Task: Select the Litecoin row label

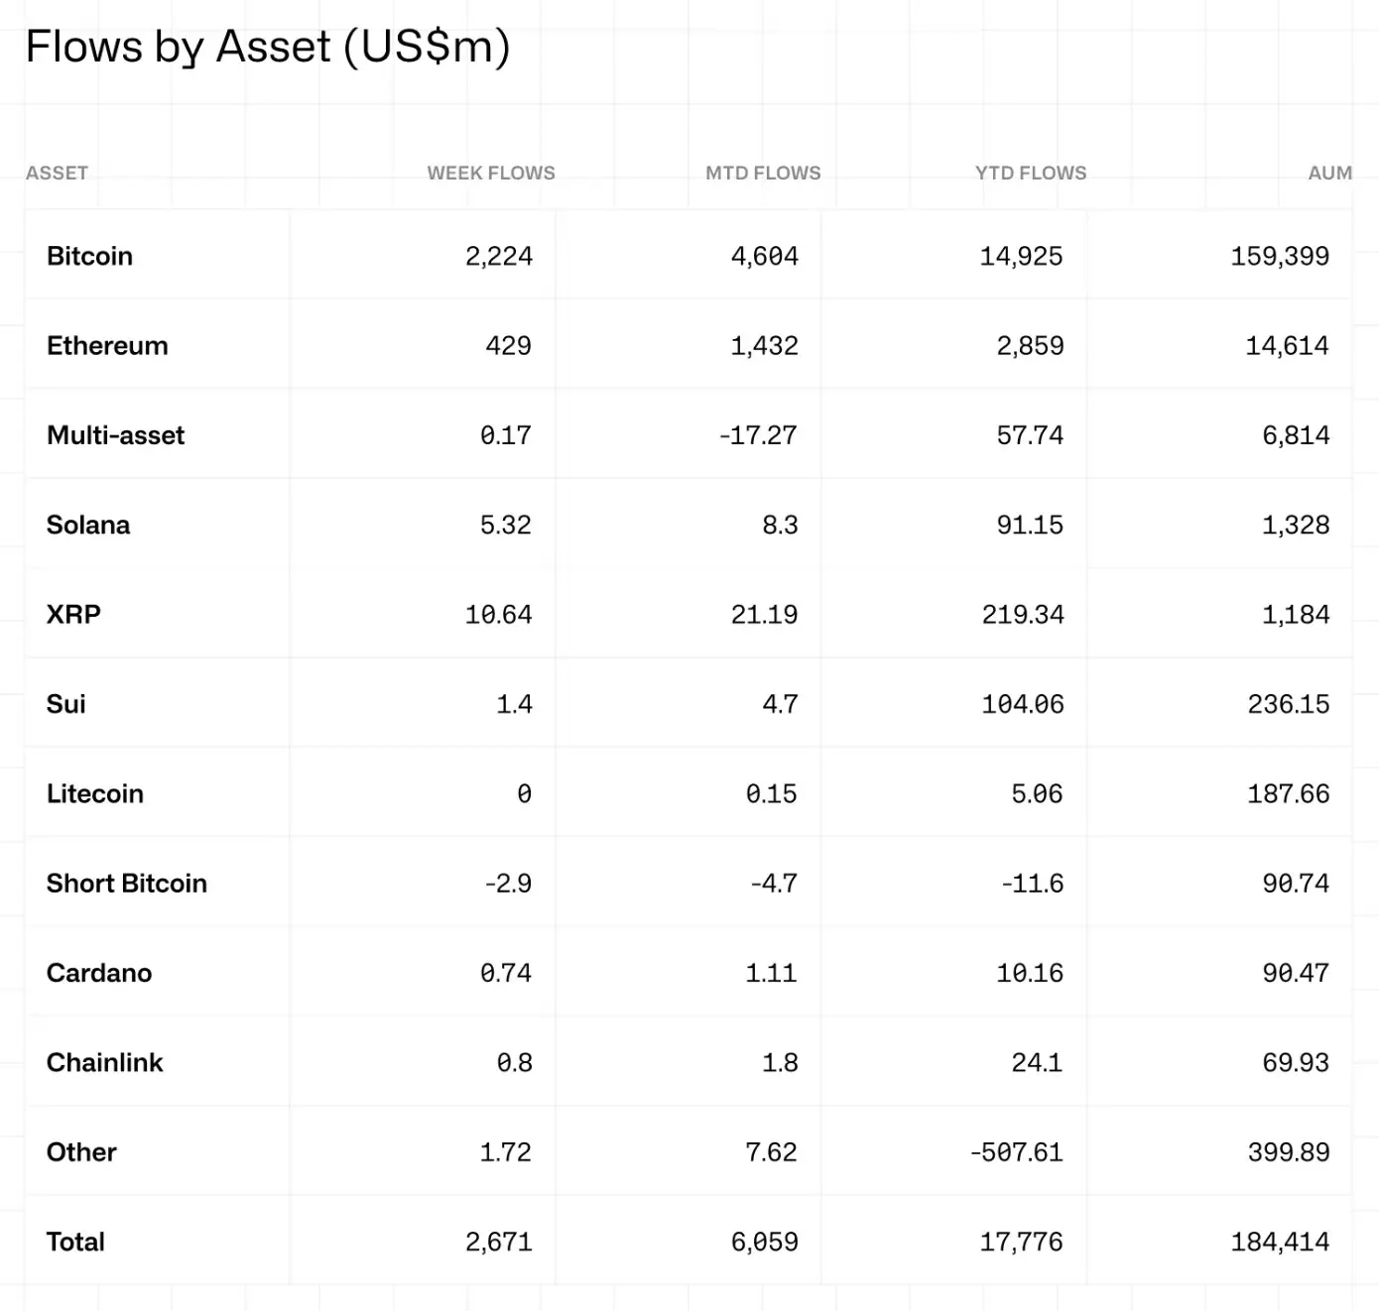Action: point(95,793)
